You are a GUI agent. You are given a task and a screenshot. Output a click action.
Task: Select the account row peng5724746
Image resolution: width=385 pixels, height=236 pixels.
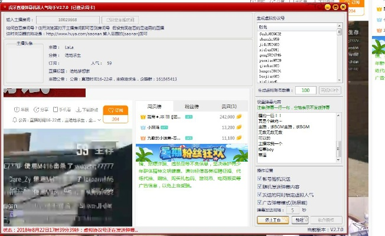(x=270, y=55)
